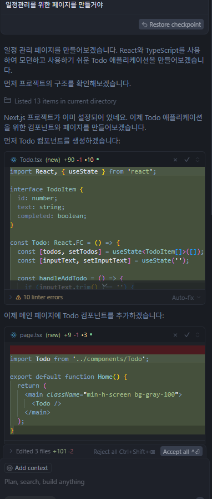This screenshot has width=212, height=499.
Task: Open the page.tsx file name
Action: click(x=31, y=335)
